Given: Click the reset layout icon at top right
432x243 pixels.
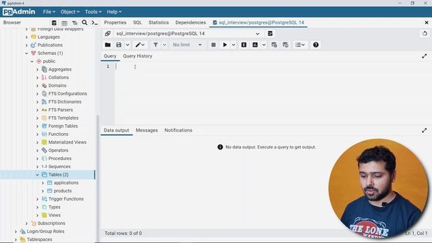Looking at the screenshot, I should (x=425, y=34).
